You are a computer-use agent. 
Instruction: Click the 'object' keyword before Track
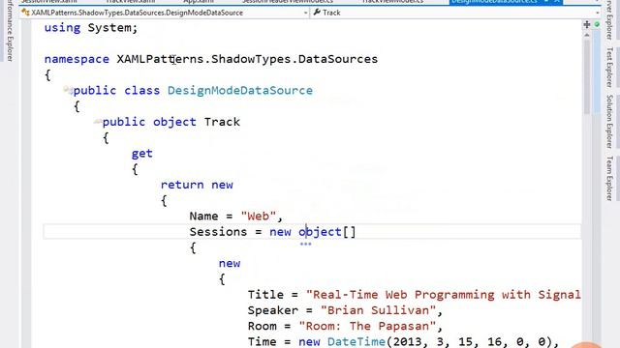(174, 122)
